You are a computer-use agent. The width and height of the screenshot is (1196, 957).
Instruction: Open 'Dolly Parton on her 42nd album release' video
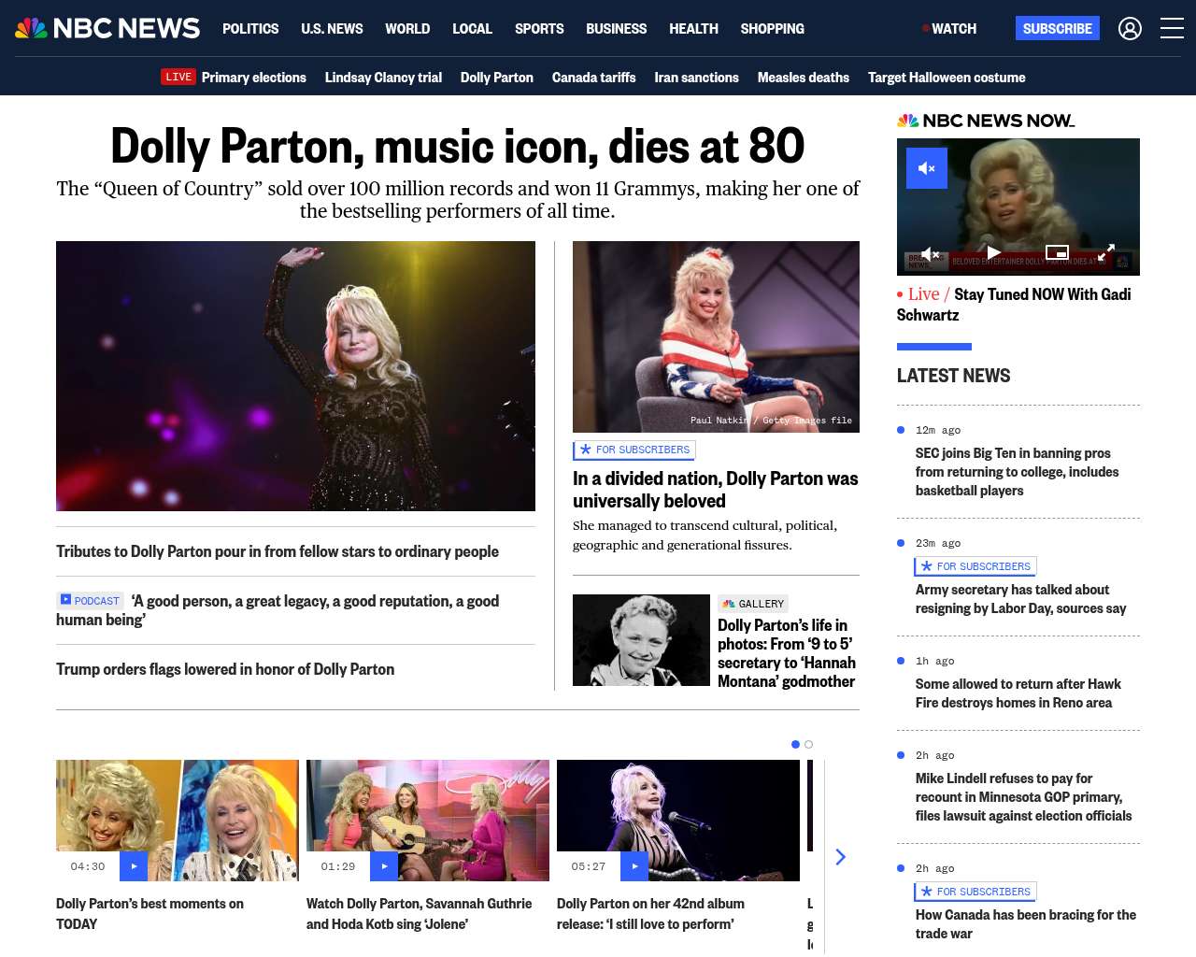650,914
